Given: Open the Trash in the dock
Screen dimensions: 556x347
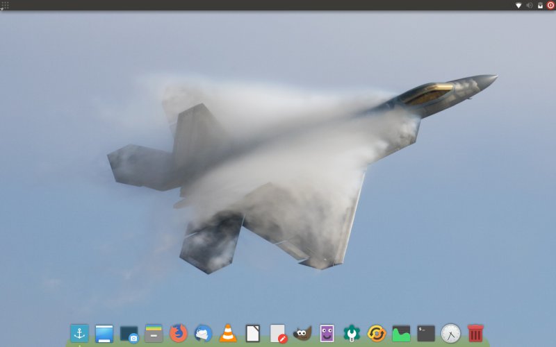Looking at the screenshot, I should pos(475,333).
